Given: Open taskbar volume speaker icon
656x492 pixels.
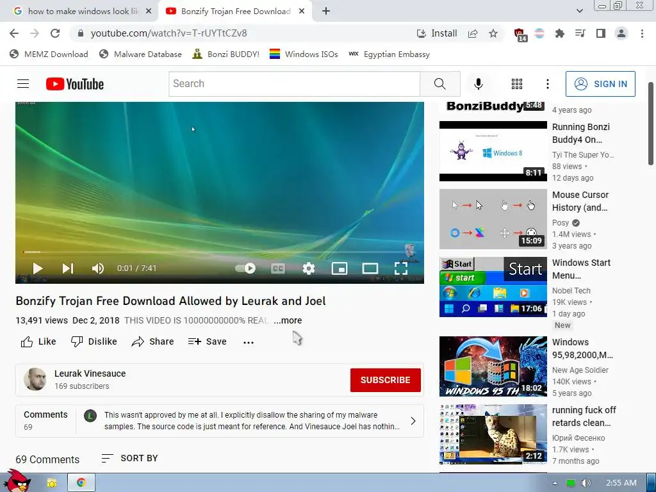Looking at the screenshot, I should [x=586, y=483].
